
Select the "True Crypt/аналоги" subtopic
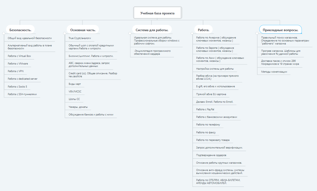[80, 38]
